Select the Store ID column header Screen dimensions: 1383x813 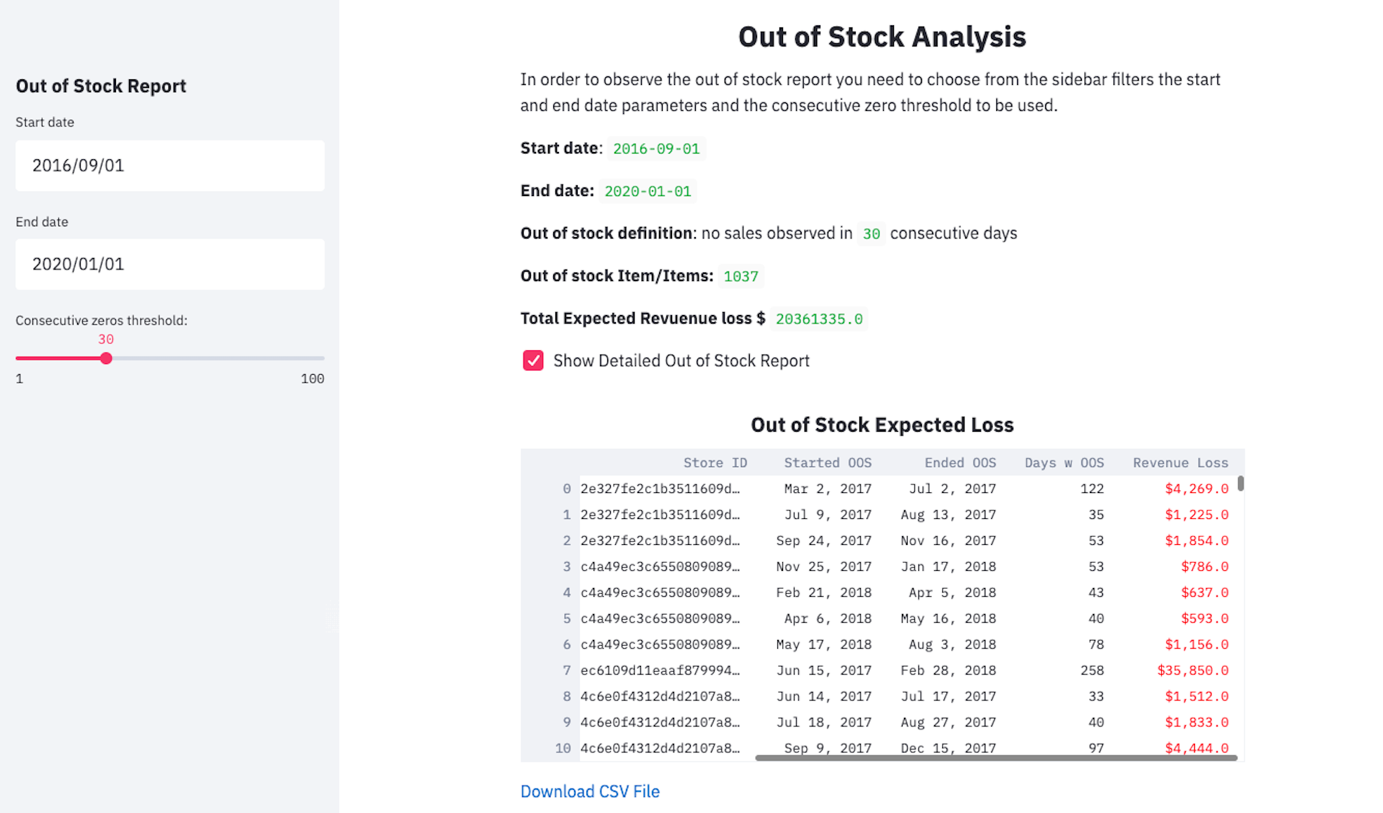pyautogui.click(x=715, y=462)
